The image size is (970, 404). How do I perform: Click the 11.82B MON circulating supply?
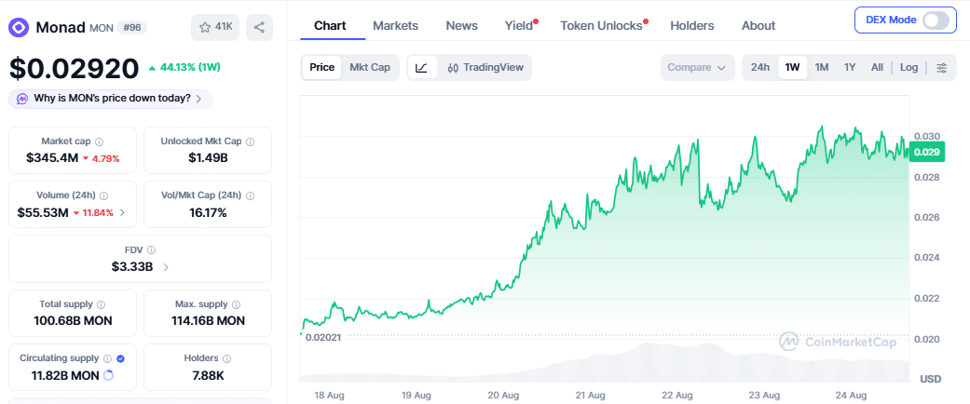65,375
